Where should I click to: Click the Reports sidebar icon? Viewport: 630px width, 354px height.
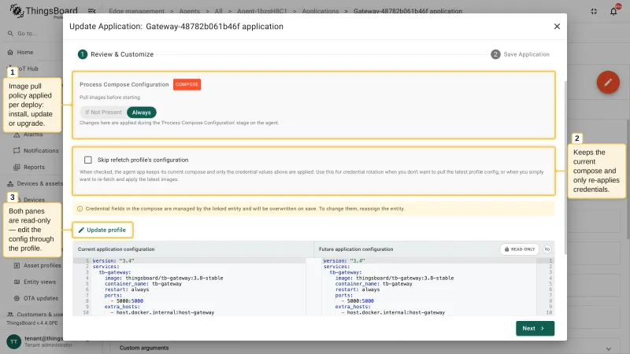click(17, 167)
